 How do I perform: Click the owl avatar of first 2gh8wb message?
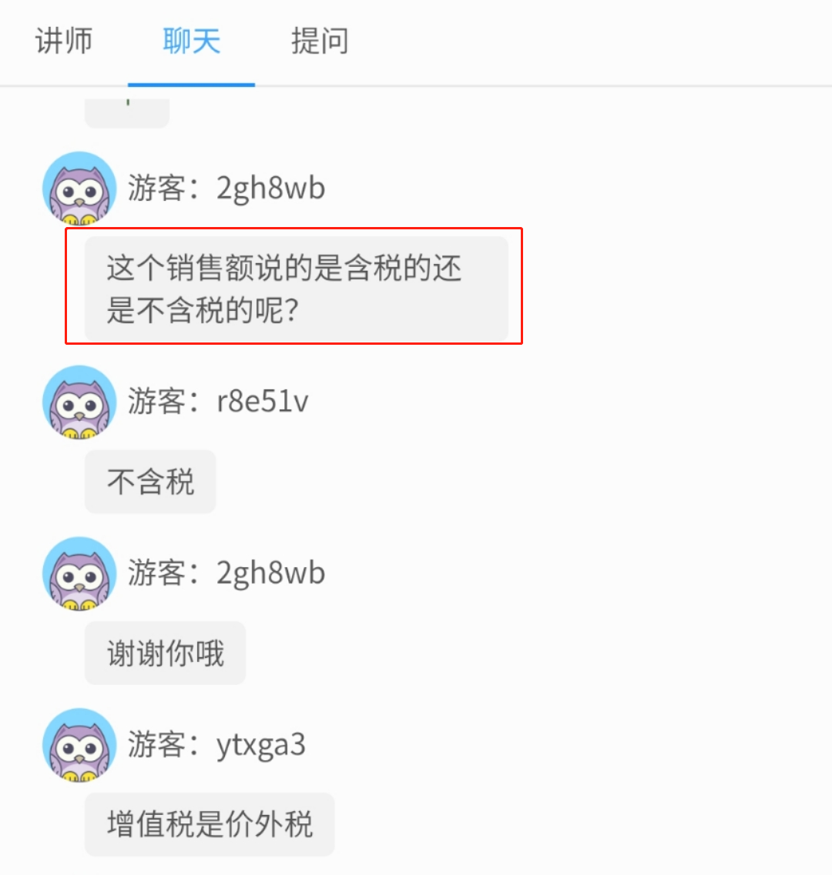click(79, 188)
